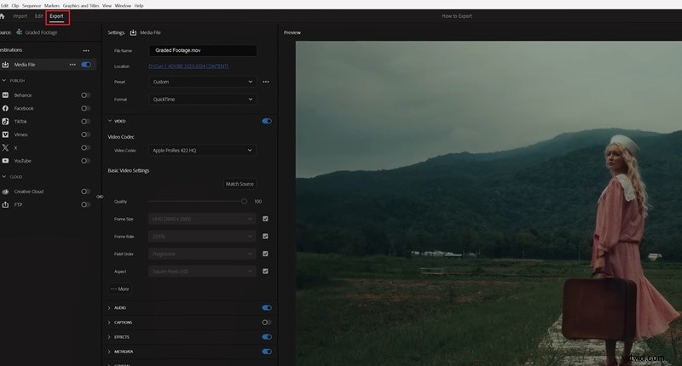Enable X publish toggle
682x366 pixels.
click(86, 147)
